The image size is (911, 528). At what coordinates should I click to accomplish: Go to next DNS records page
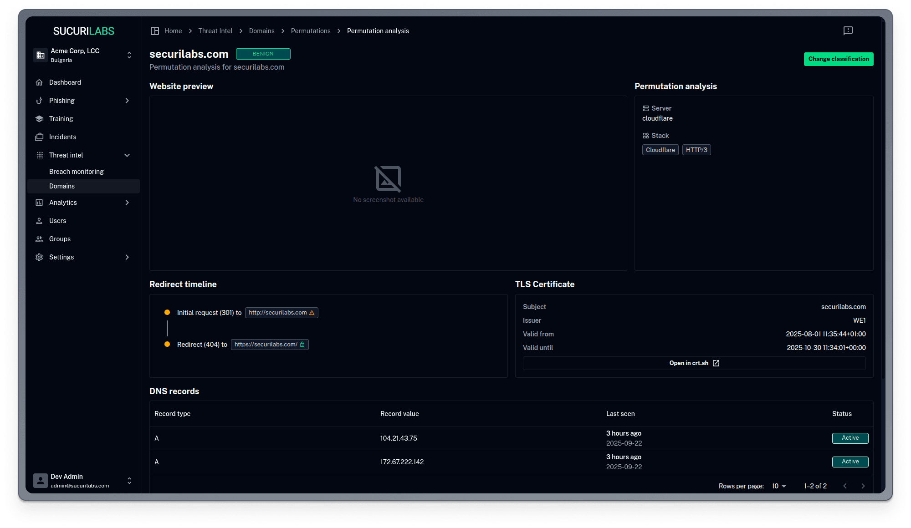(863, 486)
